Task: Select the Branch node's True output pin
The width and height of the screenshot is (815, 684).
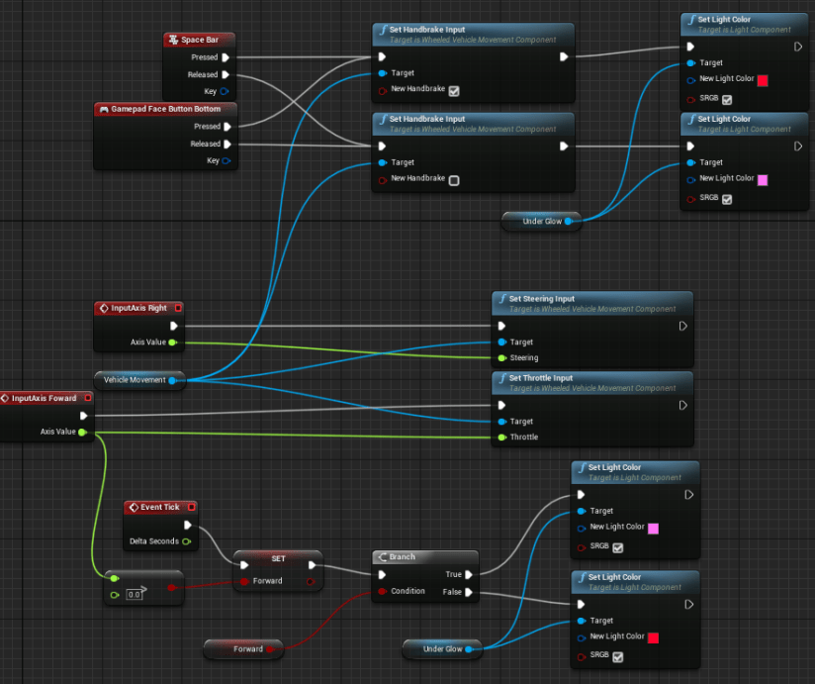Action: pos(470,574)
